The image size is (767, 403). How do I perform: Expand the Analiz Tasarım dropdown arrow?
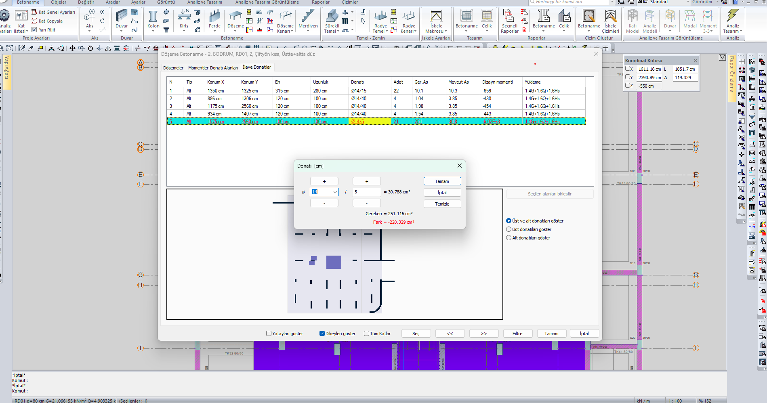tap(741, 31)
